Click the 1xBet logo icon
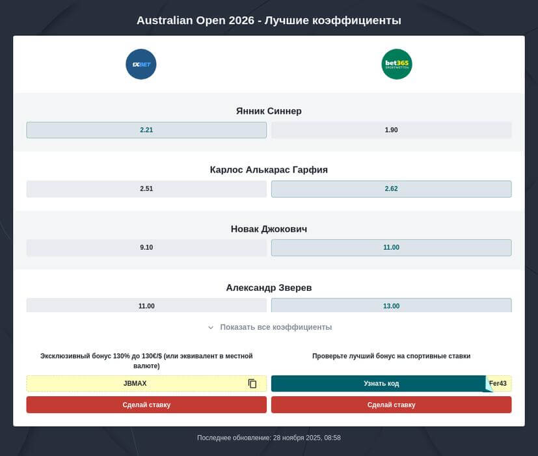The height and width of the screenshot is (456, 538). [141, 64]
